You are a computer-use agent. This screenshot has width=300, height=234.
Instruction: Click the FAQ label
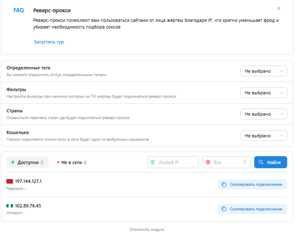(18, 10)
